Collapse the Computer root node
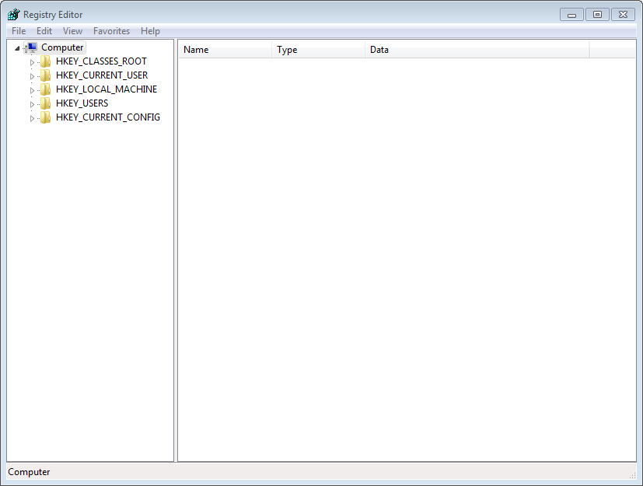Screen dimensions: 643x486 coord(17,48)
